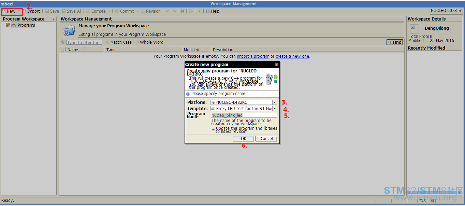The height and width of the screenshot is (206, 465).
Task: Click the wrench format icon in toolbar
Action: pos(199,11)
